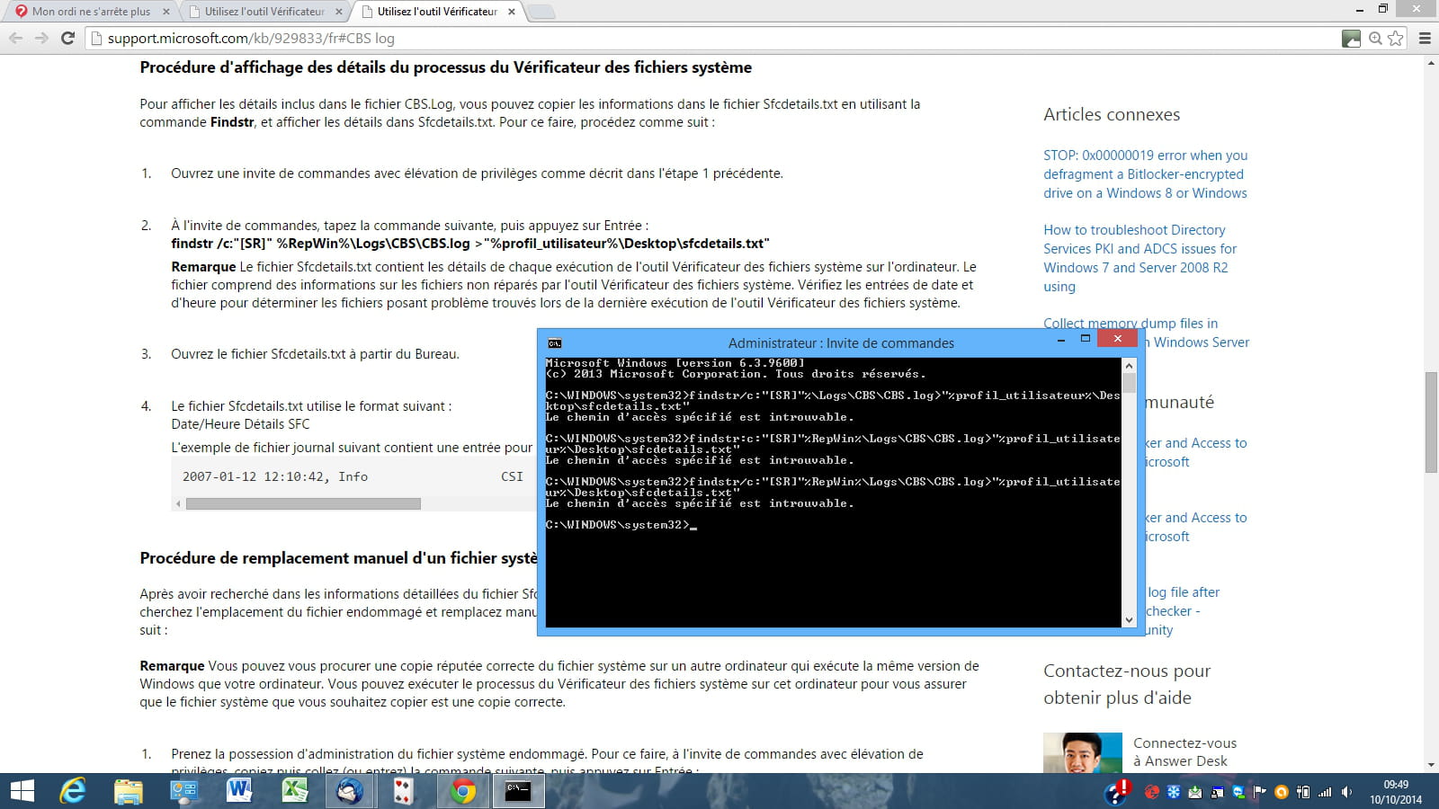
Task: Open the blue snowflake tray icon
Action: point(1174,792)
